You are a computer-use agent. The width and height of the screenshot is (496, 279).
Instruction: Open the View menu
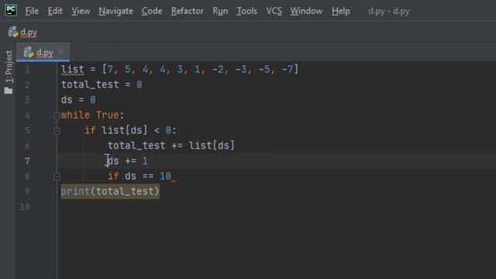pos(81,11)
